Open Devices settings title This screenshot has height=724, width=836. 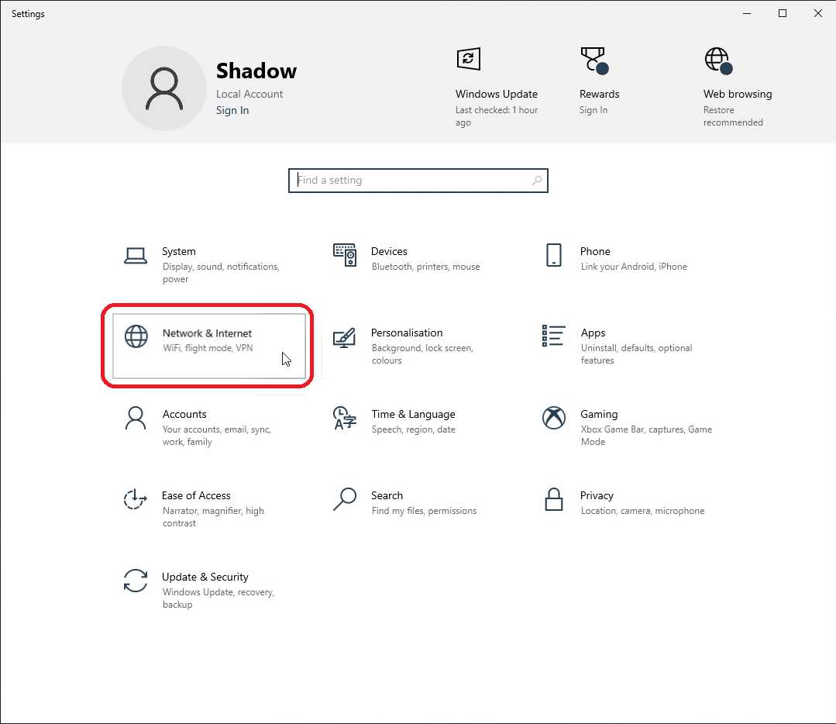pos(389,251)
